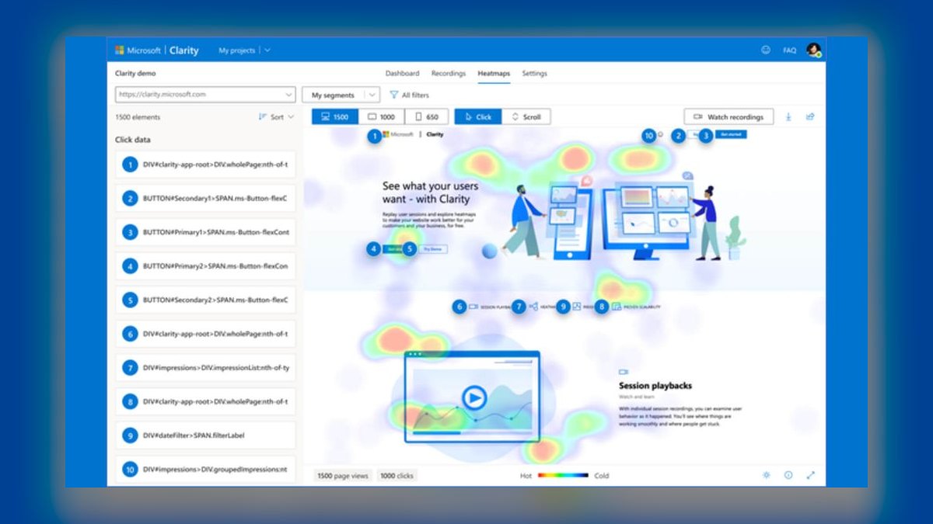Viewport: 933px width, 524px height.
Task: Open the My segments dropdown
Action: coord(341,95)
